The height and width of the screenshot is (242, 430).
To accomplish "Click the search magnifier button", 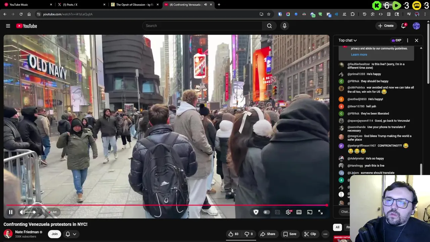I will click(269, 26).
